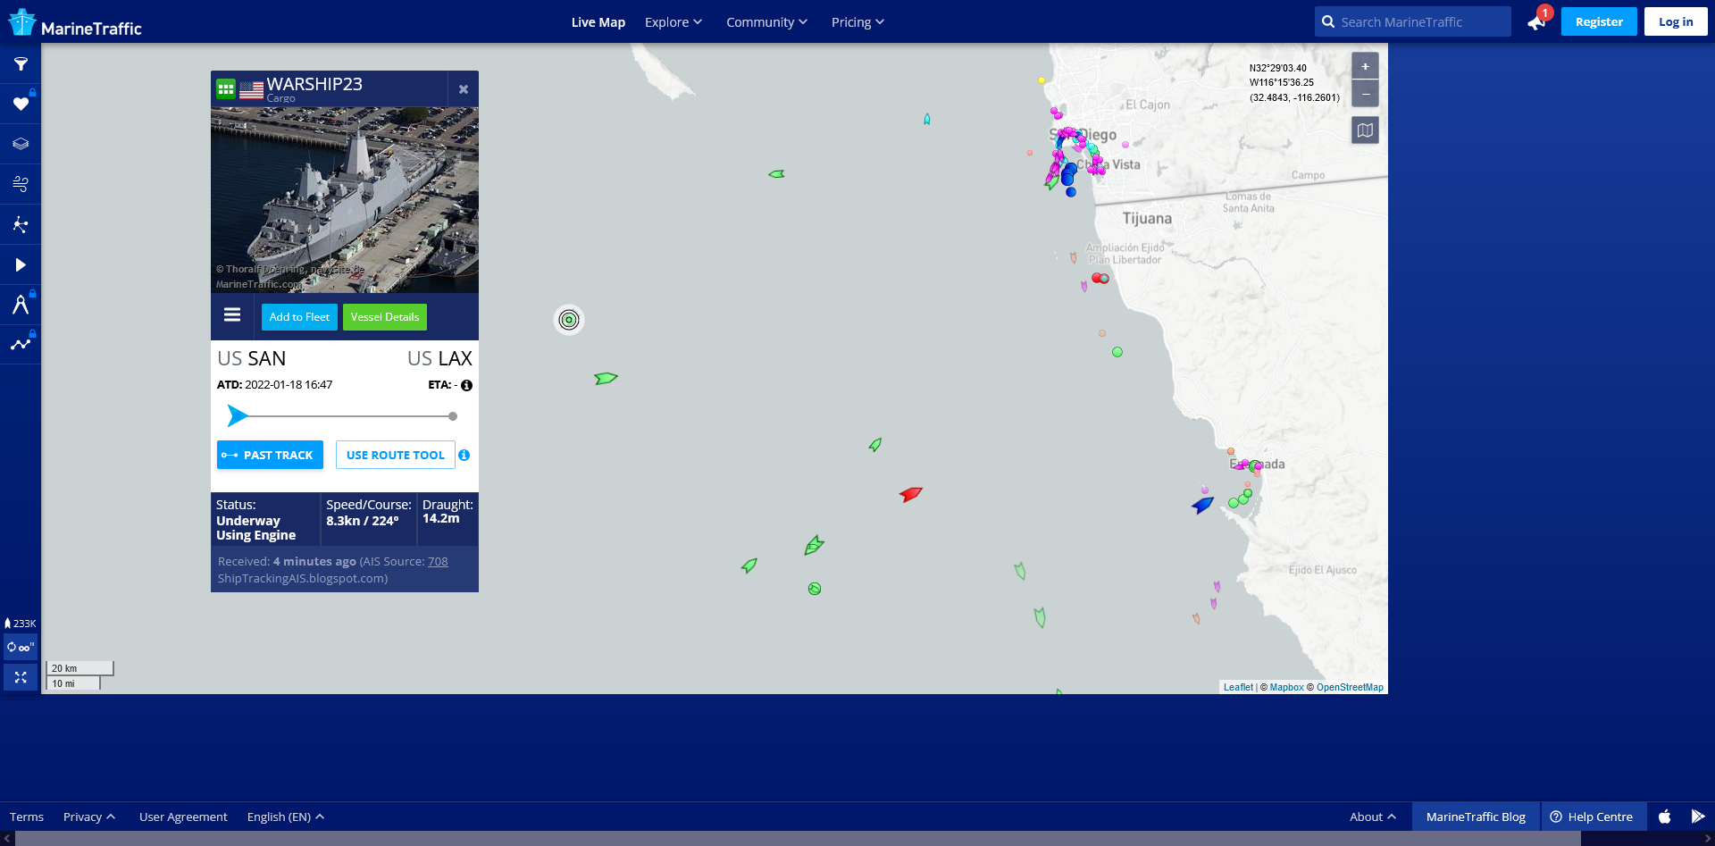Viewport: 1715px width, 846px height.
Task: Open the Google Play store icon
Action: click(x=1698, y=817)
